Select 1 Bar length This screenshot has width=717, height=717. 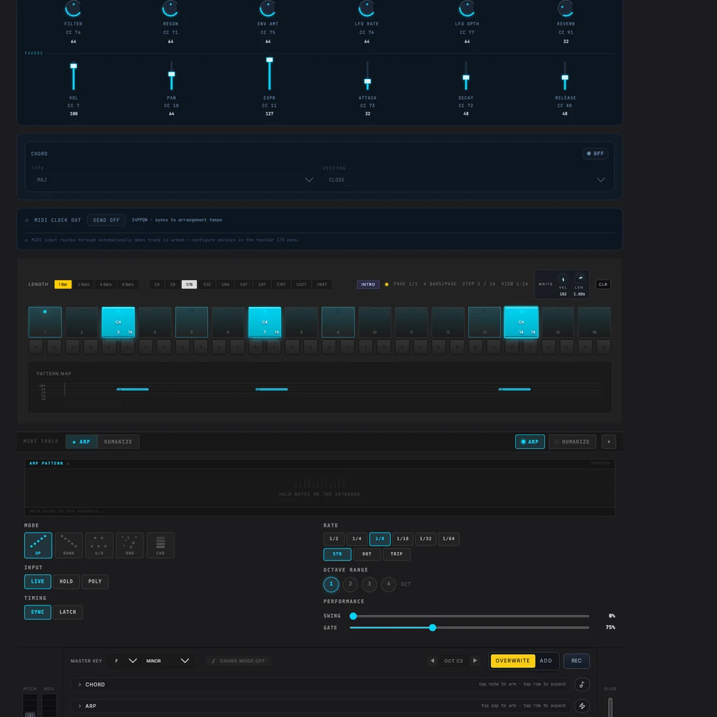tap(63, 284)
